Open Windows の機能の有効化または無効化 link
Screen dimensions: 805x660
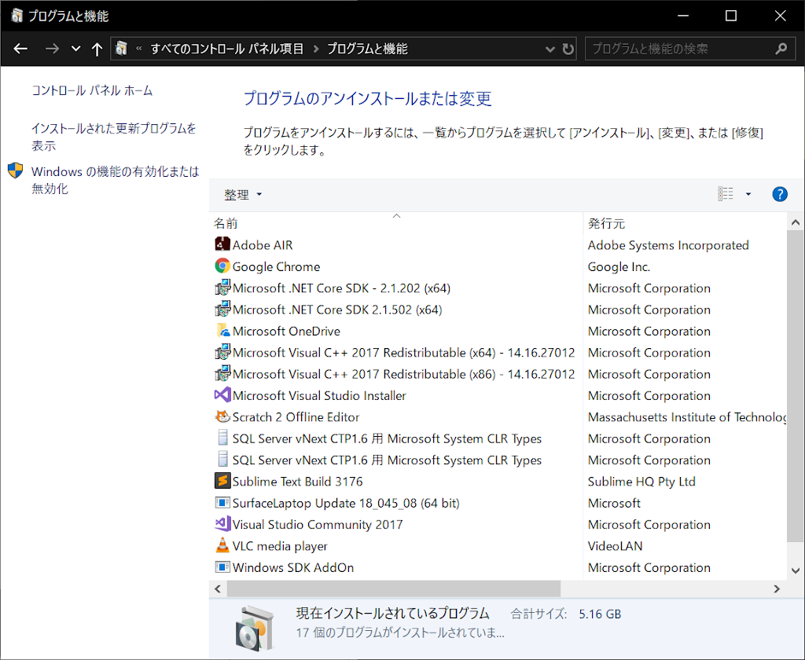(x=115, y=180)
